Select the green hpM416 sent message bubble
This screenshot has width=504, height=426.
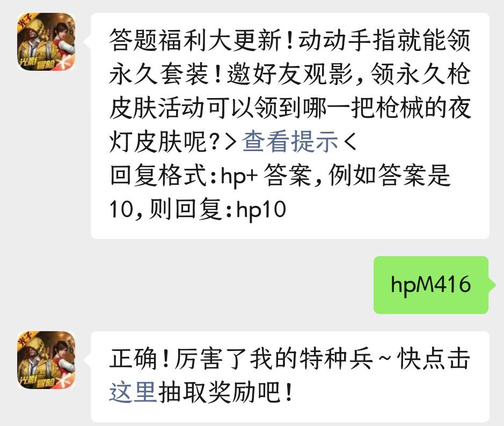point(430,285)
